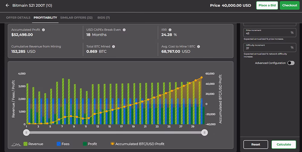Open the Offer Details tab
This screenshot has width=302, height=152.
[x=18, y=18]
